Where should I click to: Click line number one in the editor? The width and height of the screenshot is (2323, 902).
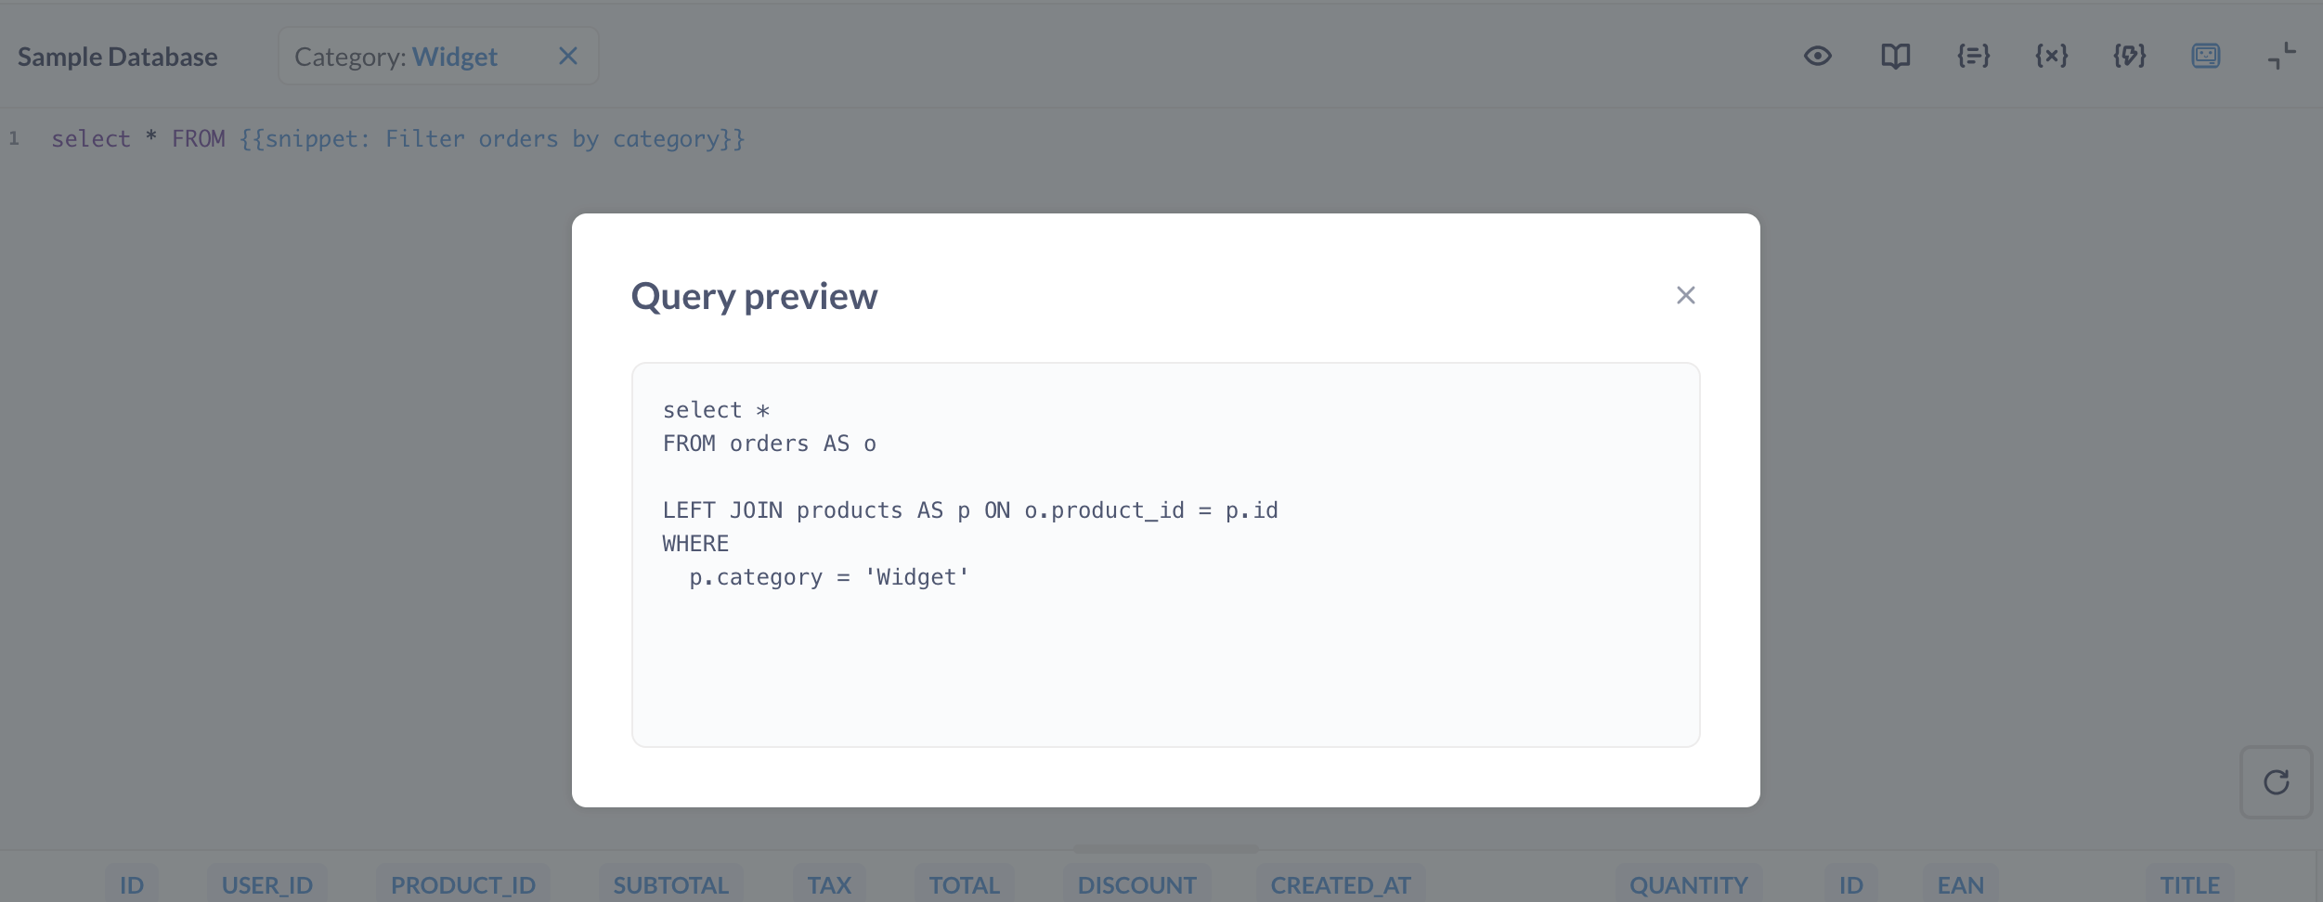tap(13, 138)
